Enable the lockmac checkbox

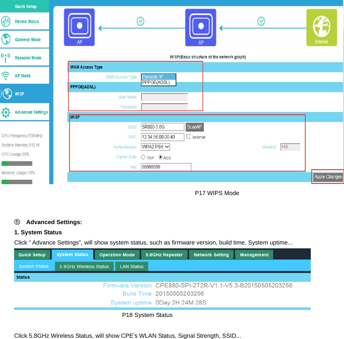188,137
